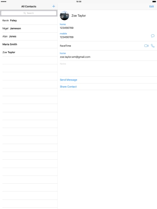Image resolution: width=157 pixels, height=209 pixels.
Task: Tap the message bubble icon beside mobile
Action: [x=153, y=36]
